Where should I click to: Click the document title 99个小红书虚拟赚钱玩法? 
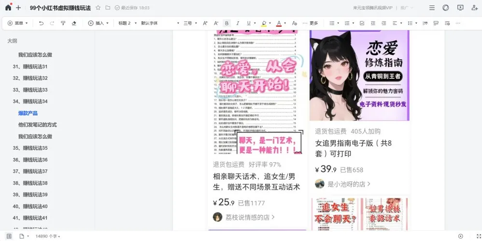pos(60,8)
